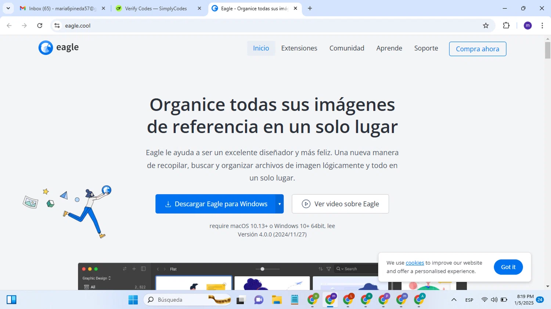Open Task View from the taskbar
Viewport: 551px width, 309px height.
pos(241,300)
